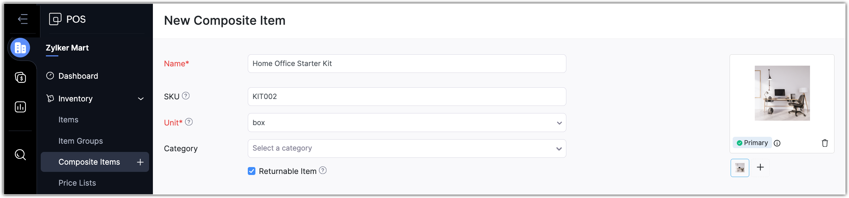
Task: Click the SKU help question mark icon
Action: 186,96
